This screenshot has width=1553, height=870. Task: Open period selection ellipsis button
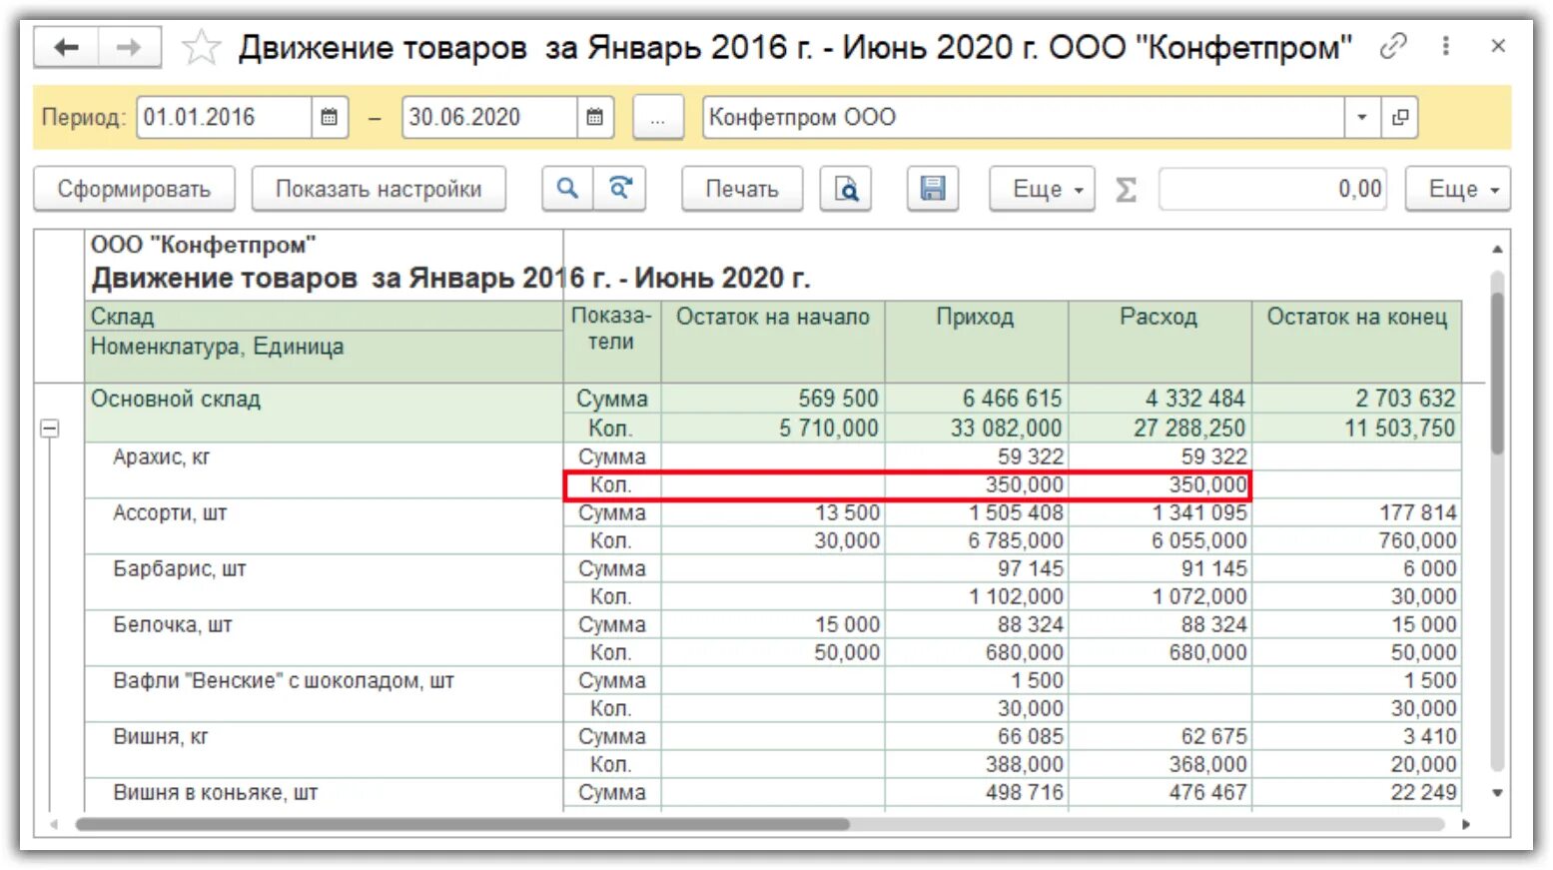[x=658, y=118]
